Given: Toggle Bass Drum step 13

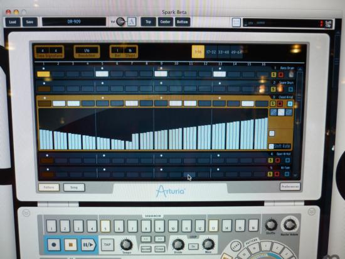Looking at the screenshot, I should point(220,74).
